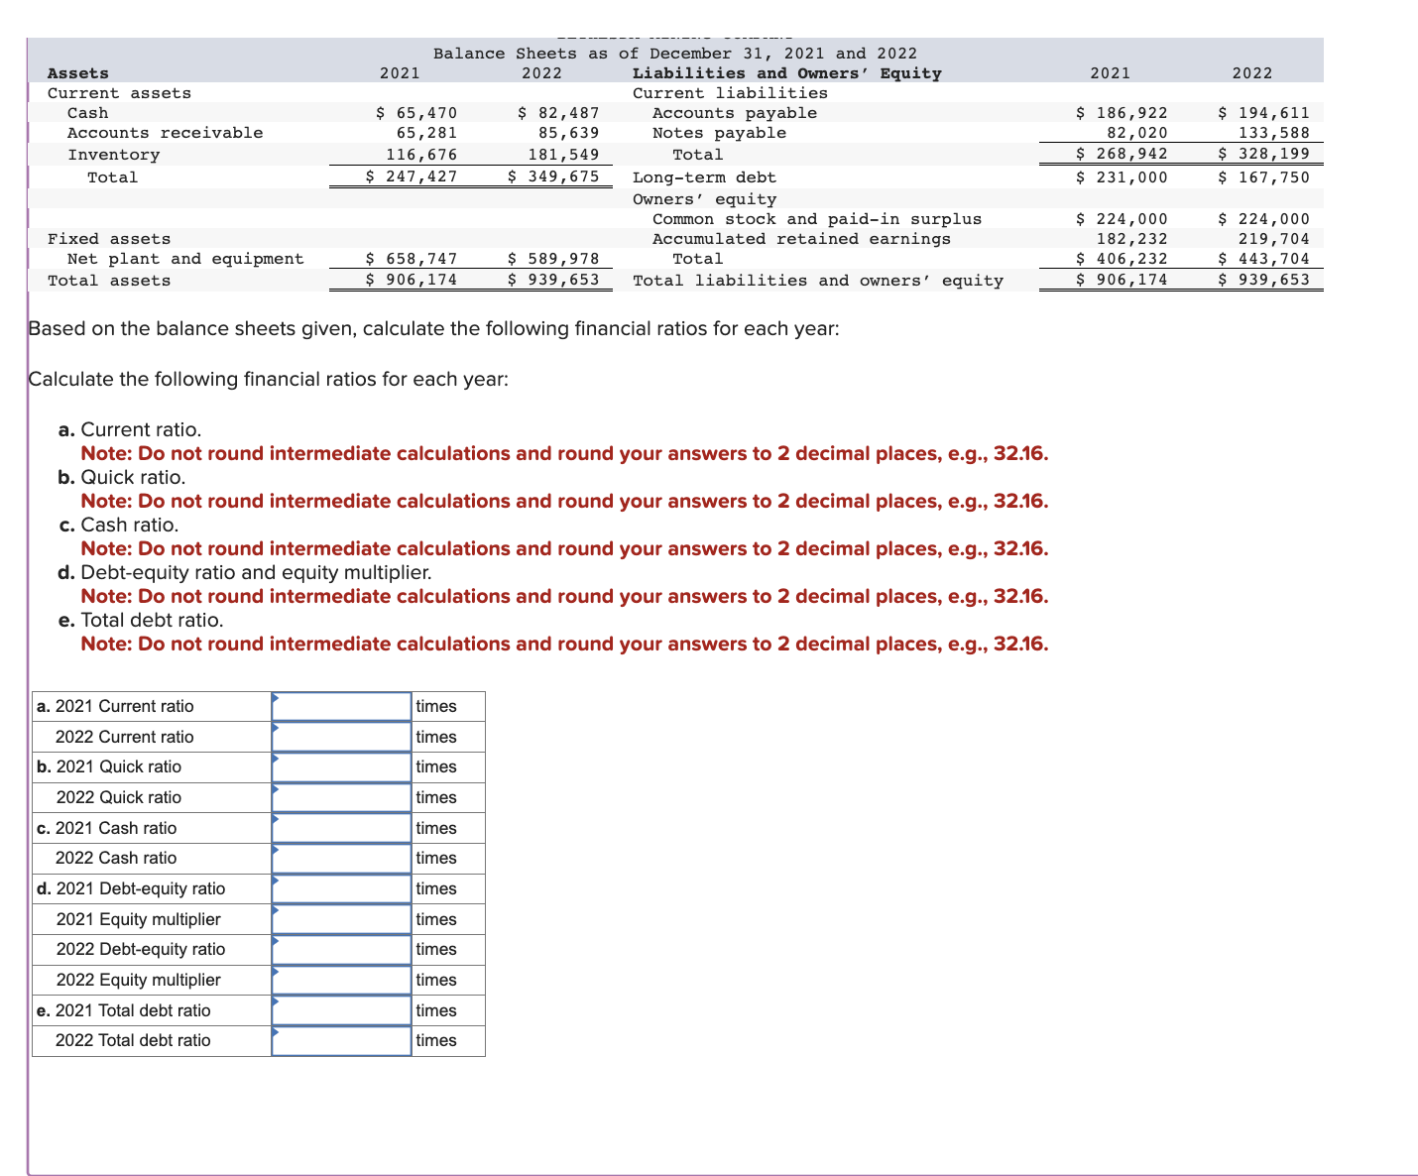Click the 2022 Total debt ratio answer box
This screenshot has width=1418, height=1176.
[341, 1040]
